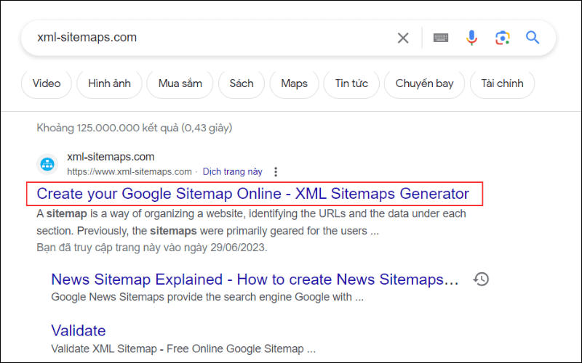Open the on-screen keyboard input tool
The width and height of the screenshot is (582, 363).
[x=441, y=38]
